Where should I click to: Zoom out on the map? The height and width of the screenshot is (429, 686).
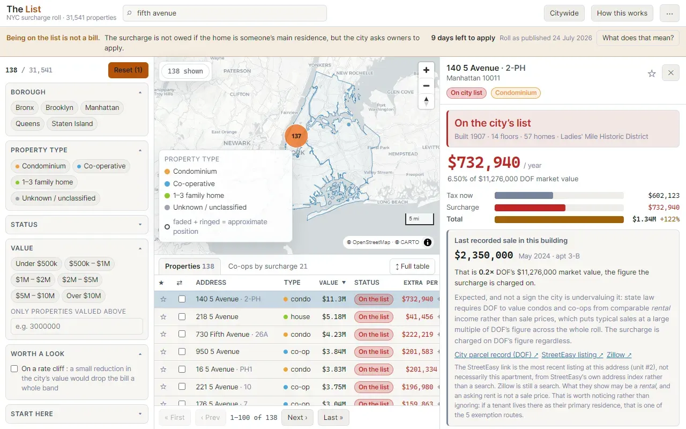426,86
